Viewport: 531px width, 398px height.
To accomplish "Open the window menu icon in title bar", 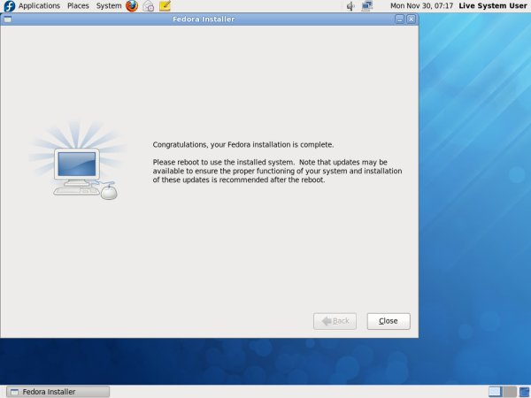I will [x=7, y=19].
